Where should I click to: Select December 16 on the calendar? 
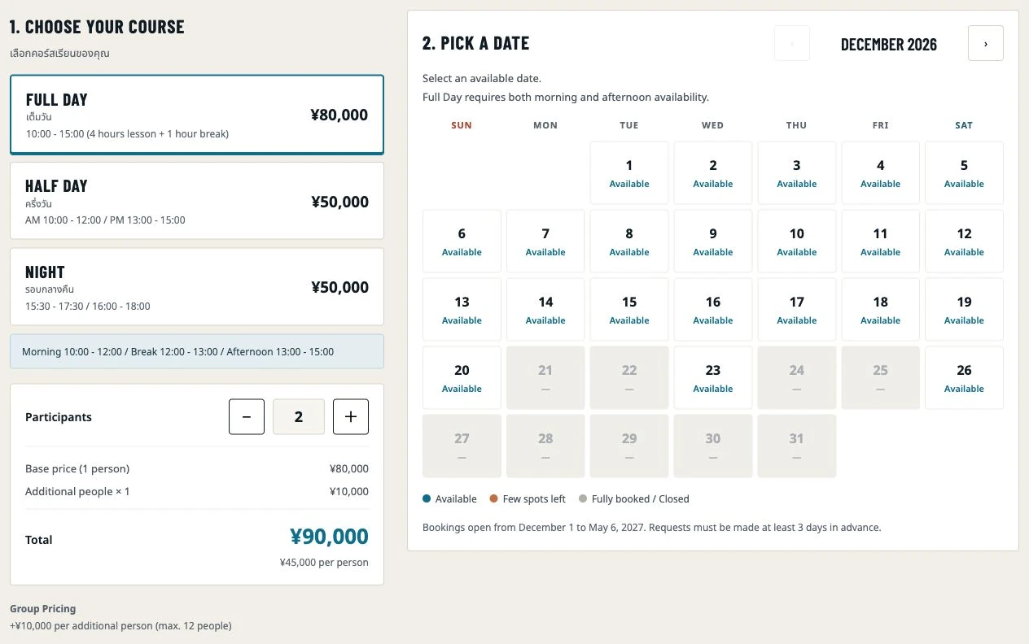click(x=713, y=310)
